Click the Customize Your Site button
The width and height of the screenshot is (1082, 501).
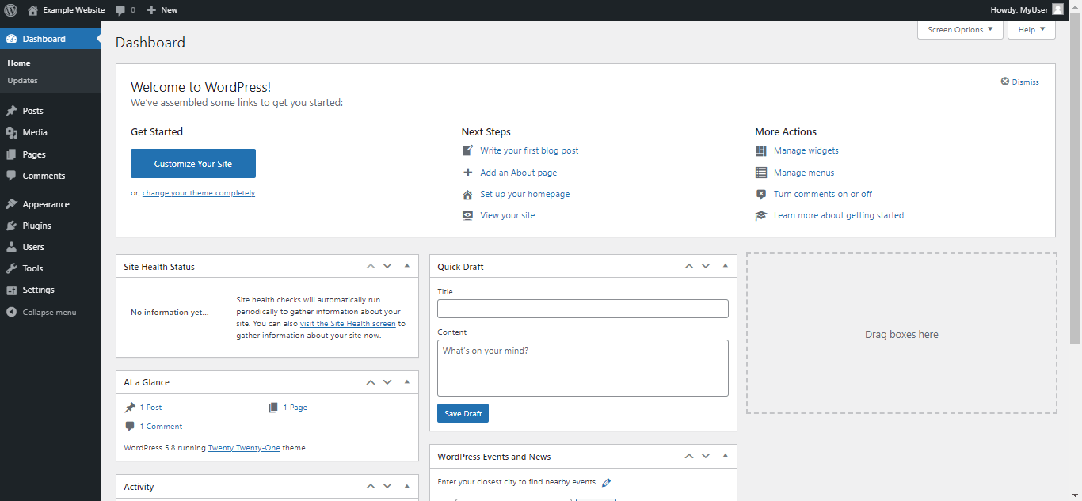click(192, 163)
